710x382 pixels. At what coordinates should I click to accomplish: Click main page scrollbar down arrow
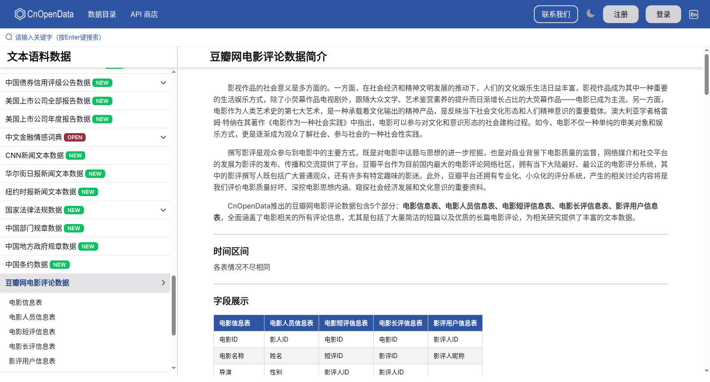pyautogui.click(x=706, y=370)
